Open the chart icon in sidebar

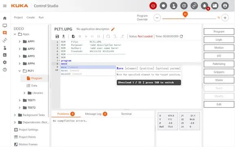coord(5,55)
